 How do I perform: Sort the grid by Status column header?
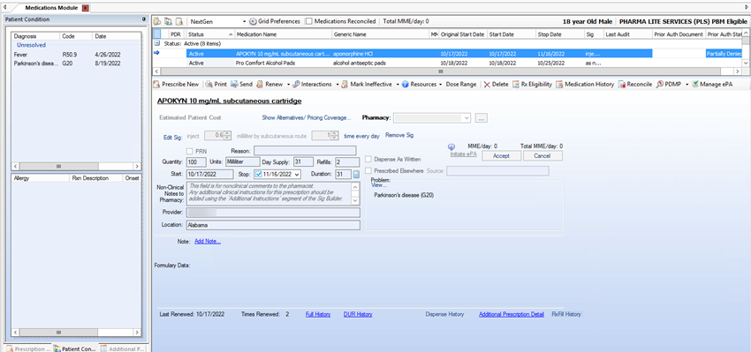(x=209, y=34)
